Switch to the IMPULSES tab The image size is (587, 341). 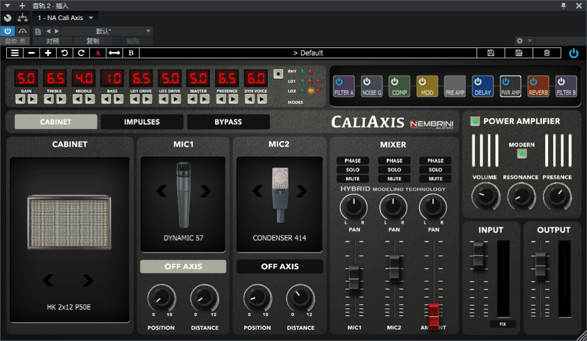(x=142, y=122)
